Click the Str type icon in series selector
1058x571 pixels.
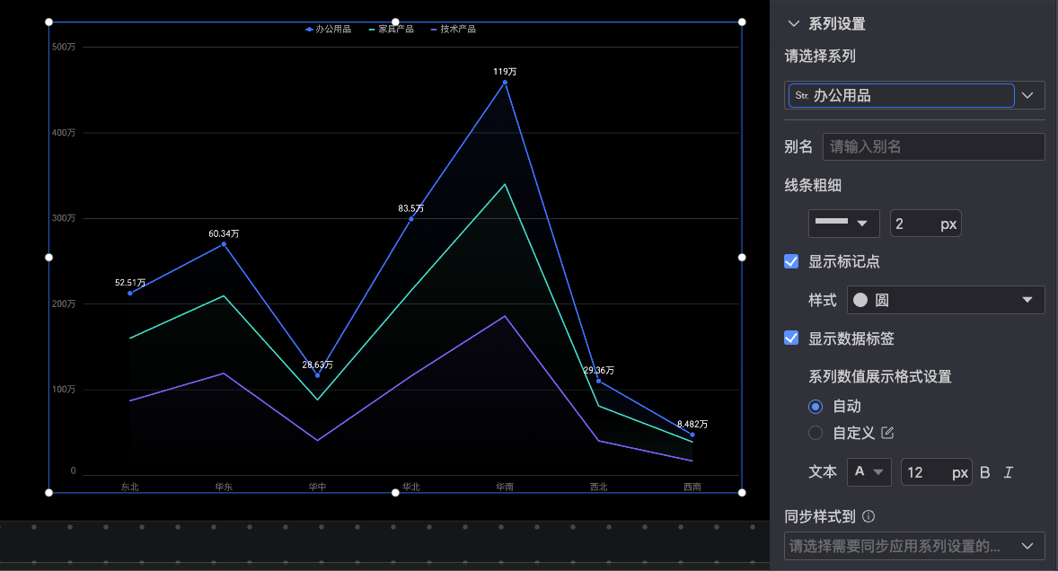pos(802,96)
